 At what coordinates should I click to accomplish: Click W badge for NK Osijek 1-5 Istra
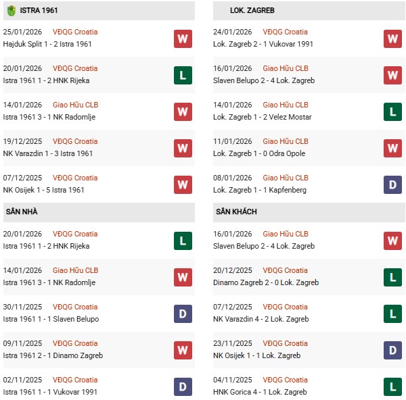coord(183,184)
